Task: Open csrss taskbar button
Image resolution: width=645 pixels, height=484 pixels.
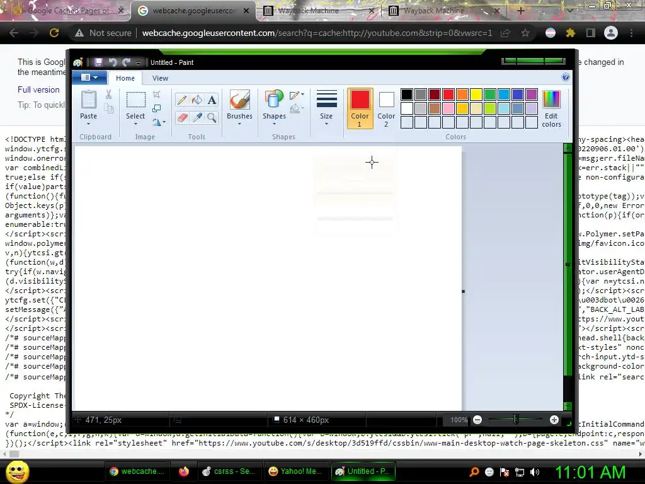Action: coord(231,471)
